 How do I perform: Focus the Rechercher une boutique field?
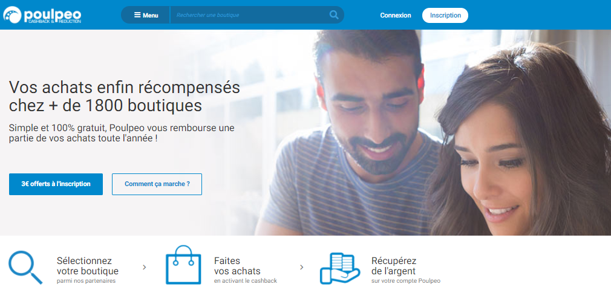[249, 15]
